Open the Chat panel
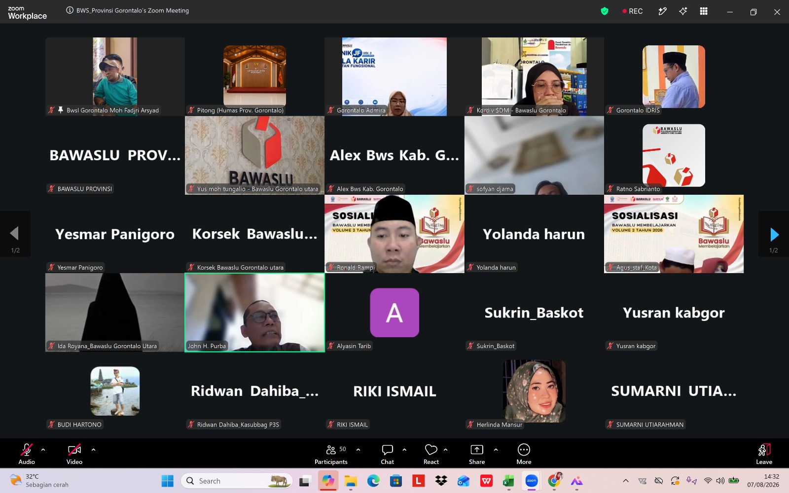The width and height of the screenshot is (789, 493). pyautogui.click(x=388, y=453)
